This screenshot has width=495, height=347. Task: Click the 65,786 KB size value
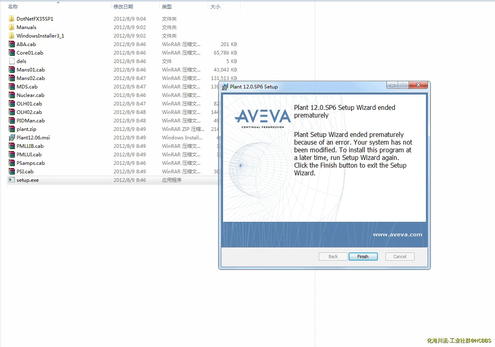[x=225, y=53]
